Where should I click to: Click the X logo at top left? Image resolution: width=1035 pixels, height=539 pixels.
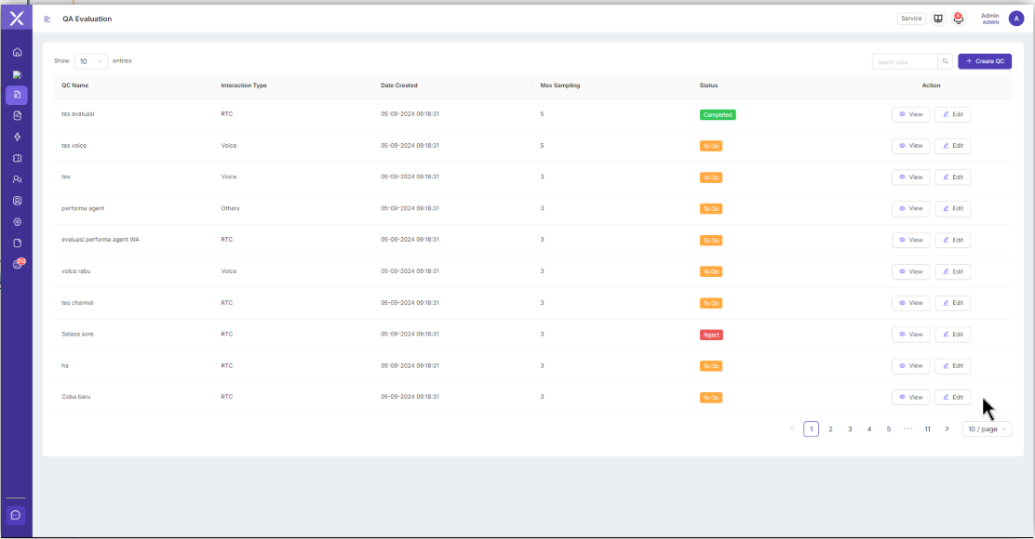click(x=17, y=19)
